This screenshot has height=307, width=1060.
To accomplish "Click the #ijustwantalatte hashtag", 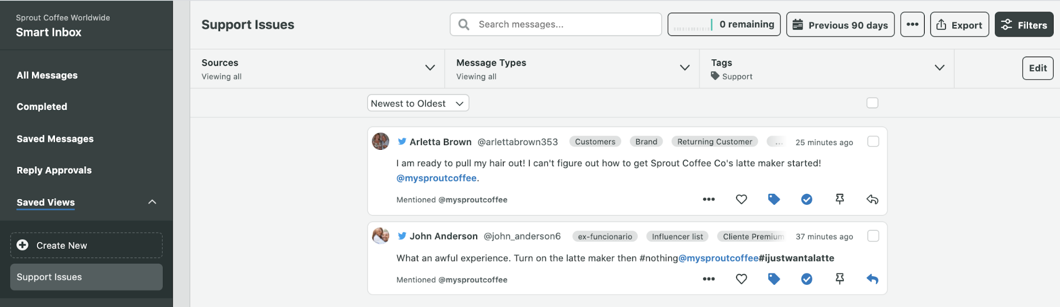I will [x=796, y=258].
